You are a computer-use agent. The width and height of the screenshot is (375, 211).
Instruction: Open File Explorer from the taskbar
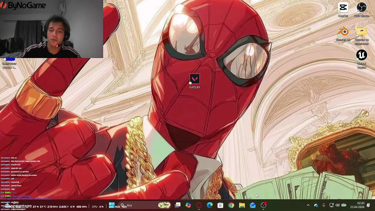[242, 205]
